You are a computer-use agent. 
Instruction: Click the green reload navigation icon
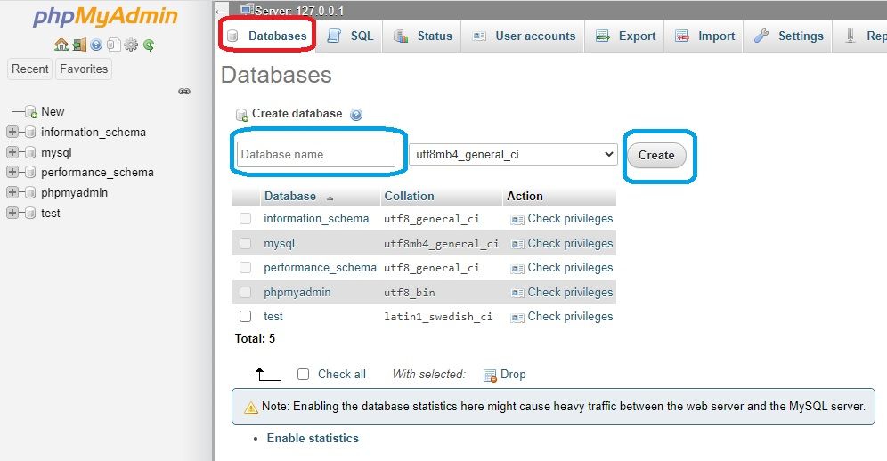click(x=149, y=44)
